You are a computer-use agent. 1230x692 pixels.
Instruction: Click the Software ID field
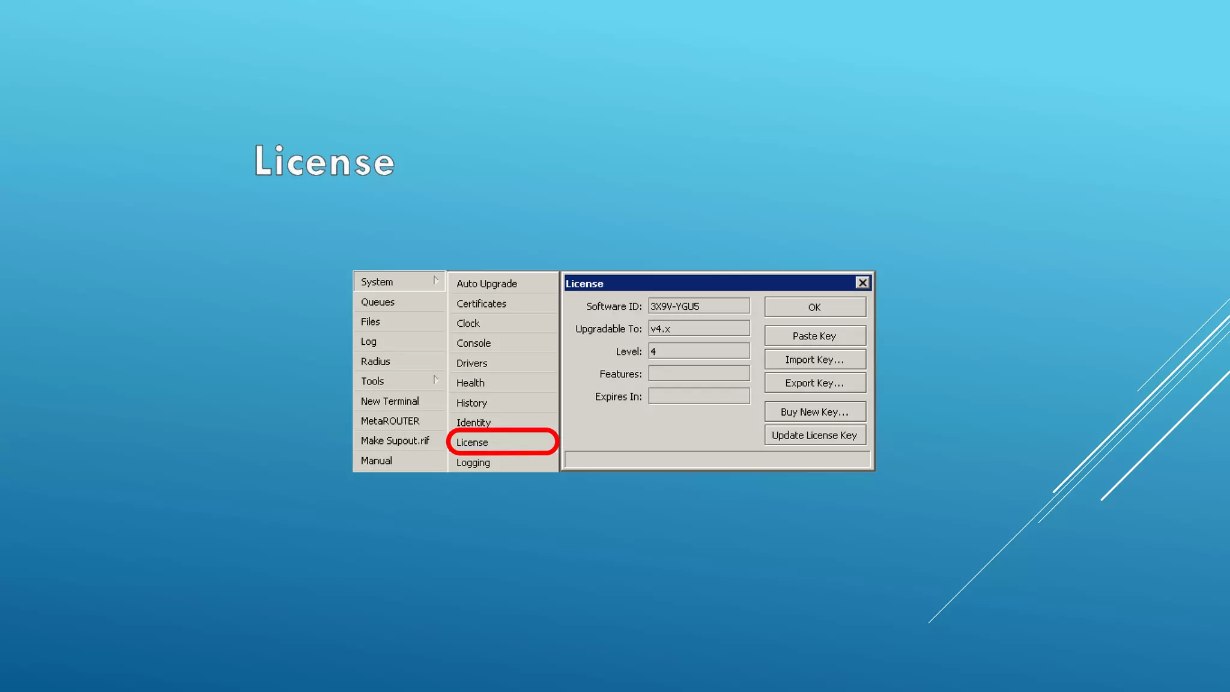(698, 306)
